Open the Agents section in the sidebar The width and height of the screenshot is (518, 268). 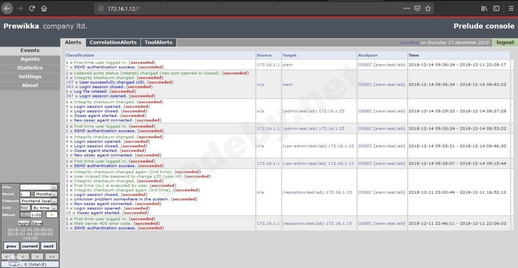click(x=30, y=59)
